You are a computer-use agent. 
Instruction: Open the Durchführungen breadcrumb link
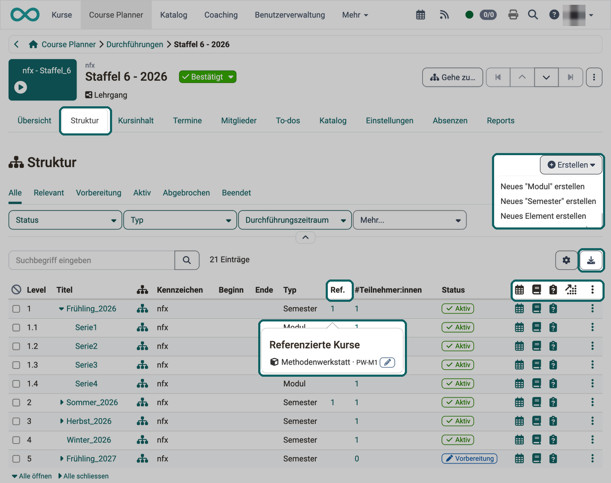tap(135, 45)
